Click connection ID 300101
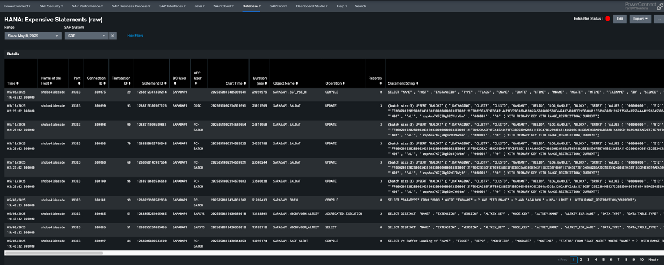This screenshot has height=265, width=664. [x=101, y=200]
